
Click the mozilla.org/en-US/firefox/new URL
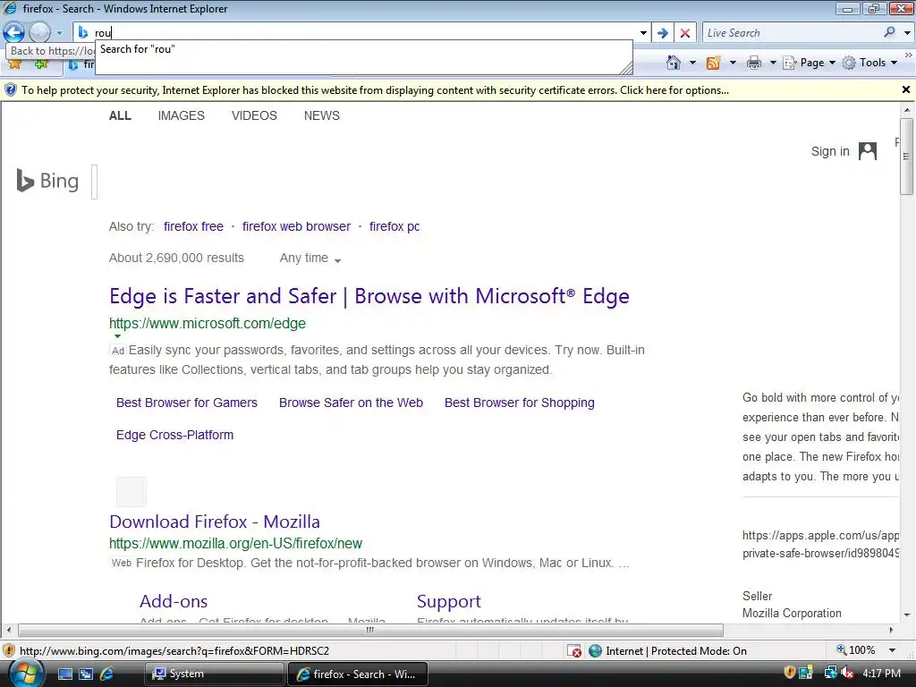pos(235,543)
